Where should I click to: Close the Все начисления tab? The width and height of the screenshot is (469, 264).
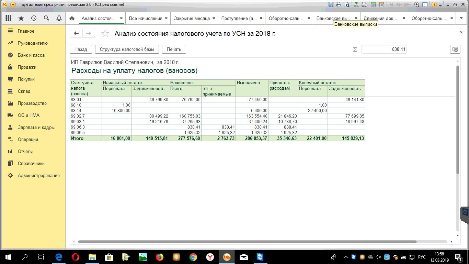(x=167, y=18)
